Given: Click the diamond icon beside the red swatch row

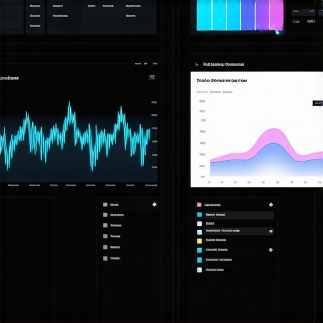Looking at the screenshot, I should click(271, 204).
